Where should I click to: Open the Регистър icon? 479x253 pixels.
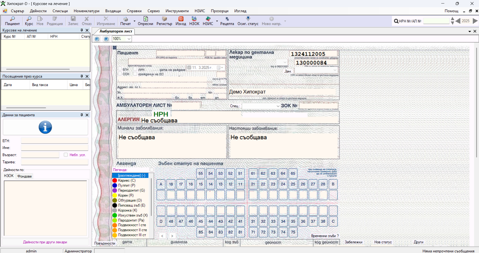(164, 21)
